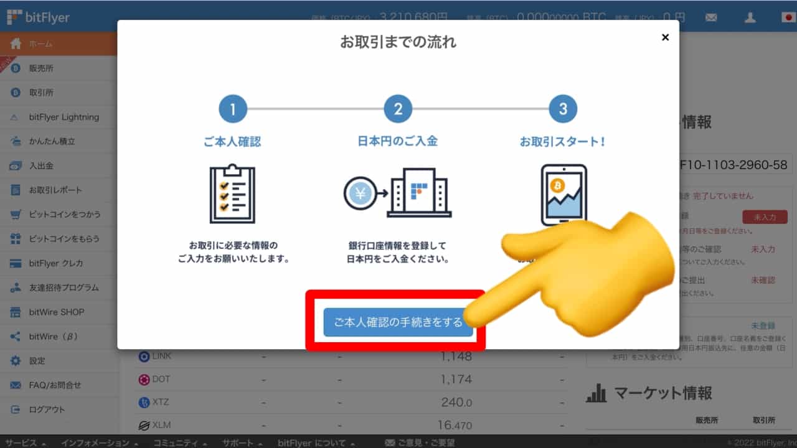Click the ログアウト icon
The width and height of the screenshot is (797, 448).
click(x=16, y=409)
